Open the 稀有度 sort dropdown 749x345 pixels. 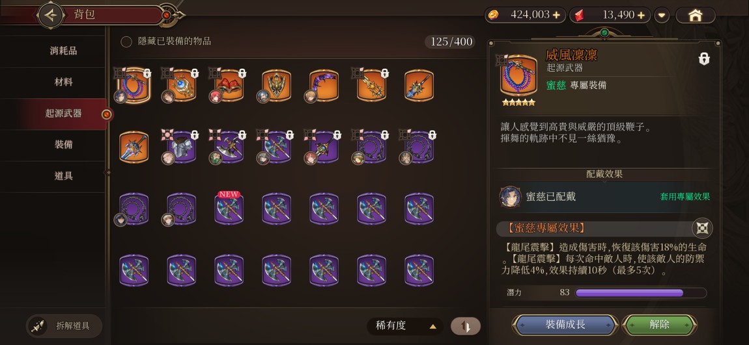(x=405, y=326)
